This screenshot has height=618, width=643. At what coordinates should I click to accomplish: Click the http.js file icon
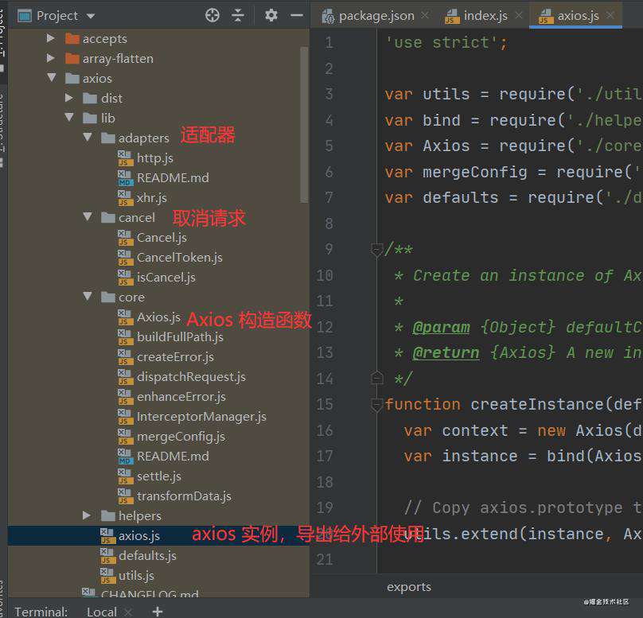[x=125, y=158]
